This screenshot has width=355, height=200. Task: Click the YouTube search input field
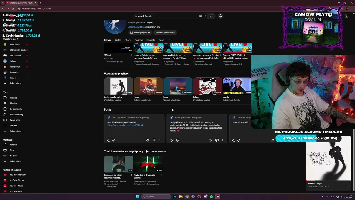(x=166, y=16)
